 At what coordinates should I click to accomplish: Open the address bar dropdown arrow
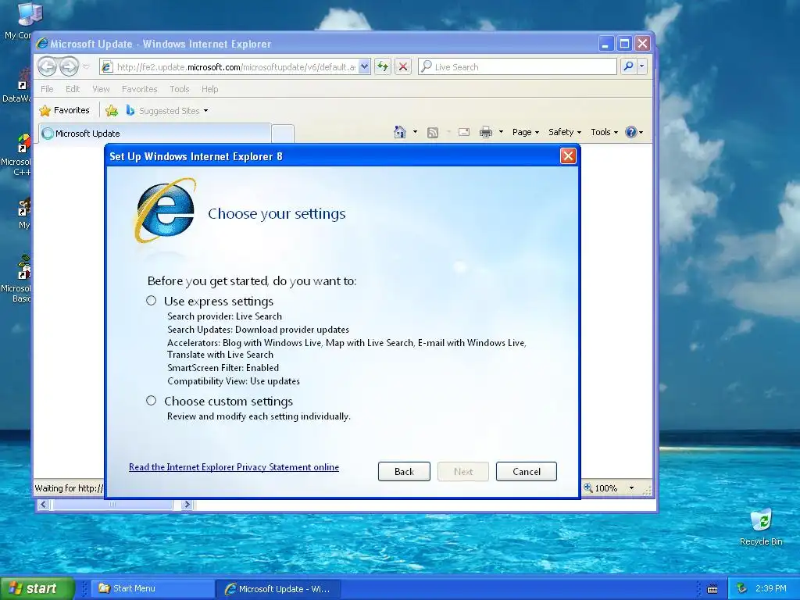(x=364, y=66)
